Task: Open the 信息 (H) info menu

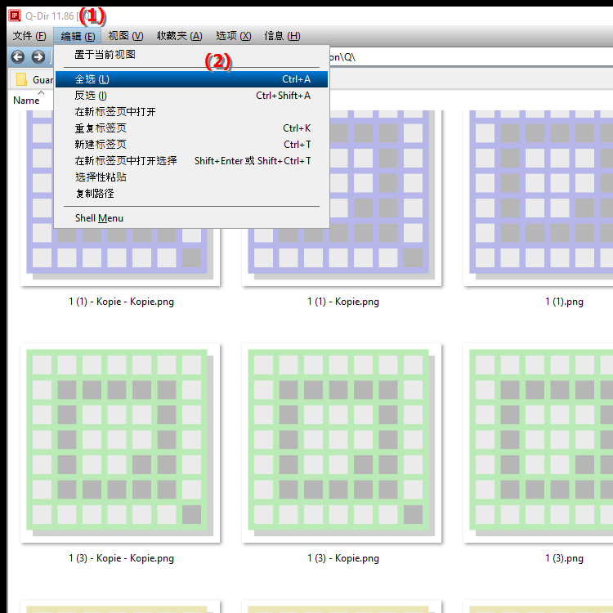Action: pyautogui.click(x=282, y=36)
